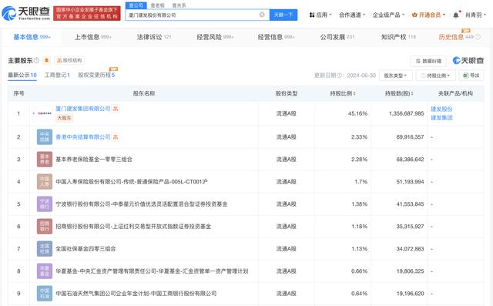Clear the search box with the X icon
This screenshot has width=493, height=306.
[262, 15]
